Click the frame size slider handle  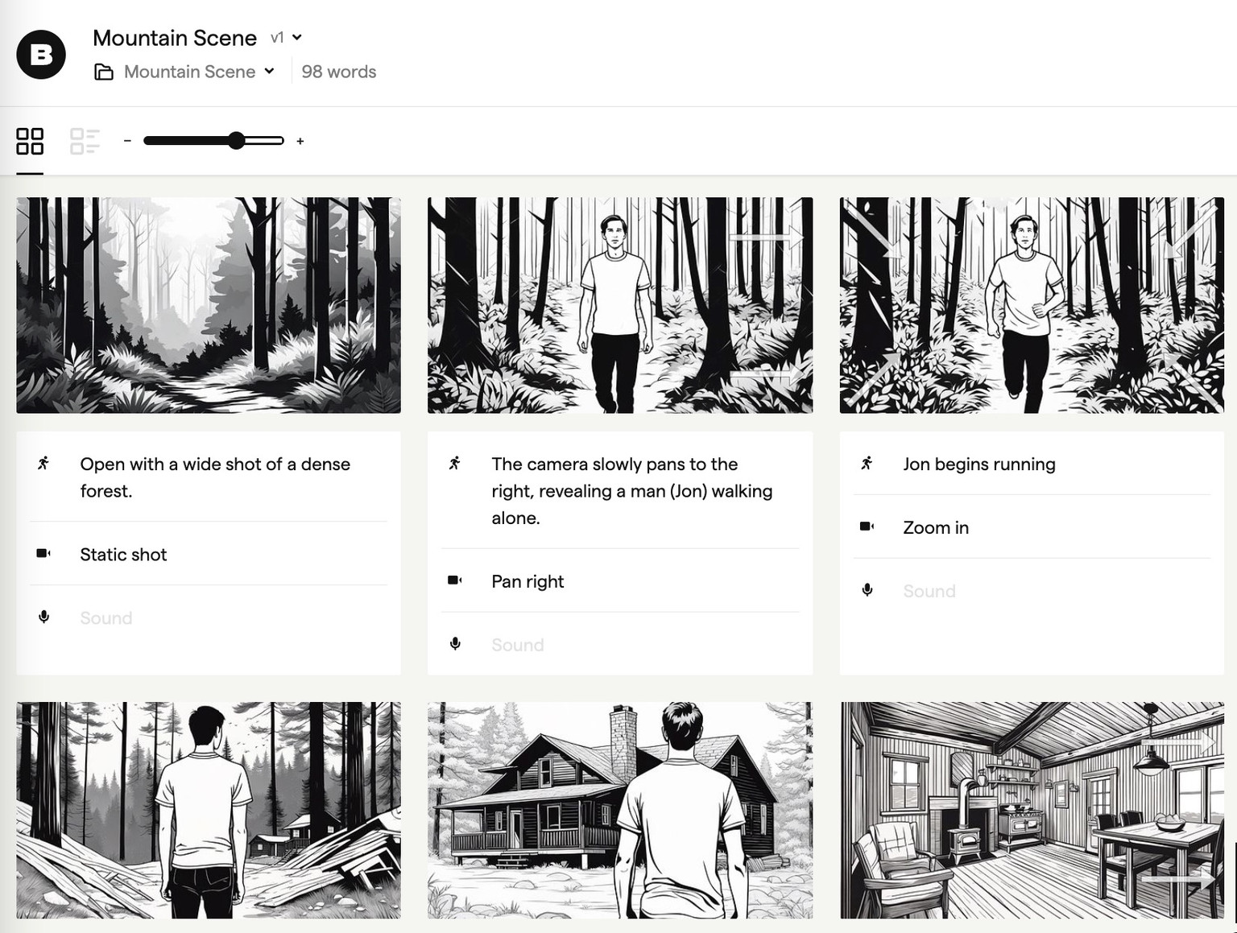coord(236,141)
